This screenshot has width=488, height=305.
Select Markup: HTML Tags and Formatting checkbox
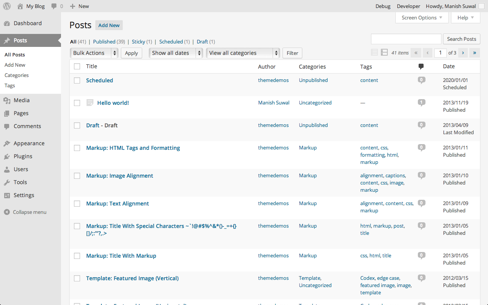coord(77,148)
